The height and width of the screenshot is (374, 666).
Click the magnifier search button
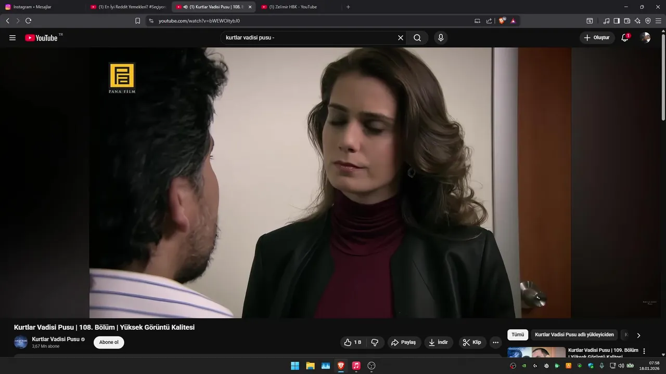417,38
